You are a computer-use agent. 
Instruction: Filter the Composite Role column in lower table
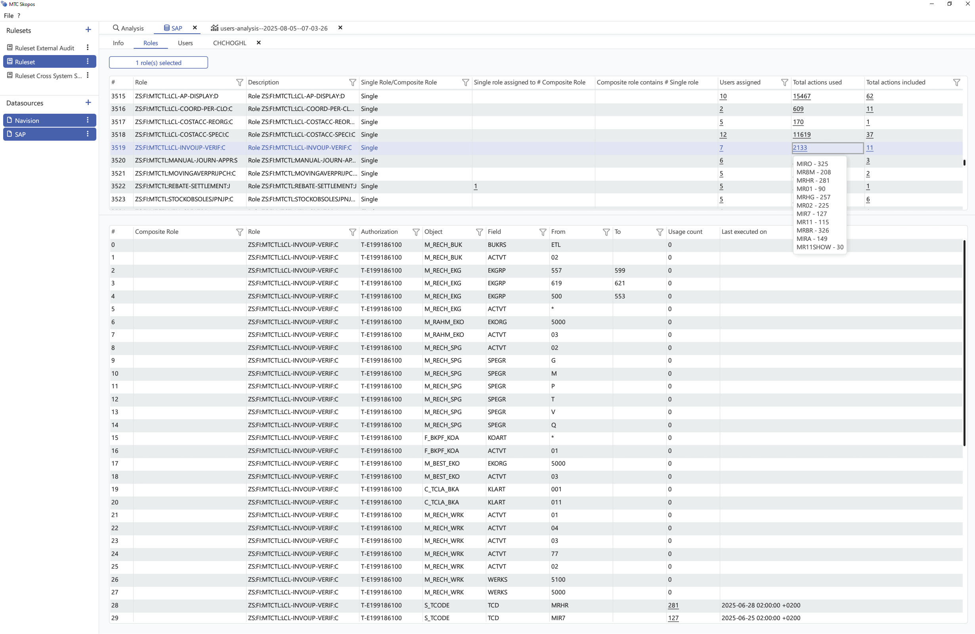coord(240,232)
